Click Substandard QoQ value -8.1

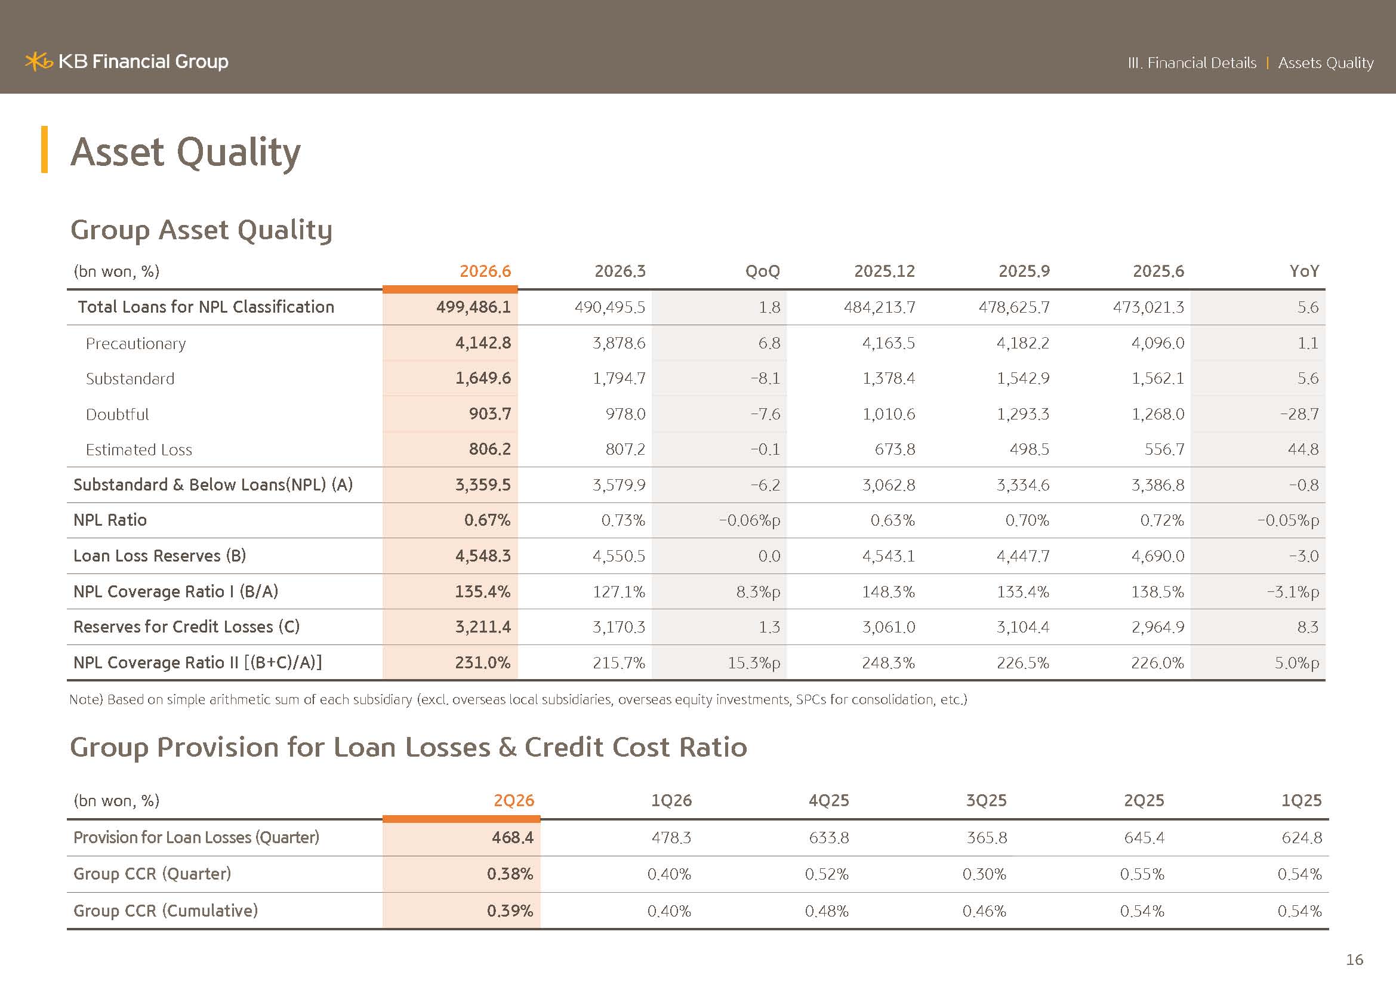(x=765, y=379)
